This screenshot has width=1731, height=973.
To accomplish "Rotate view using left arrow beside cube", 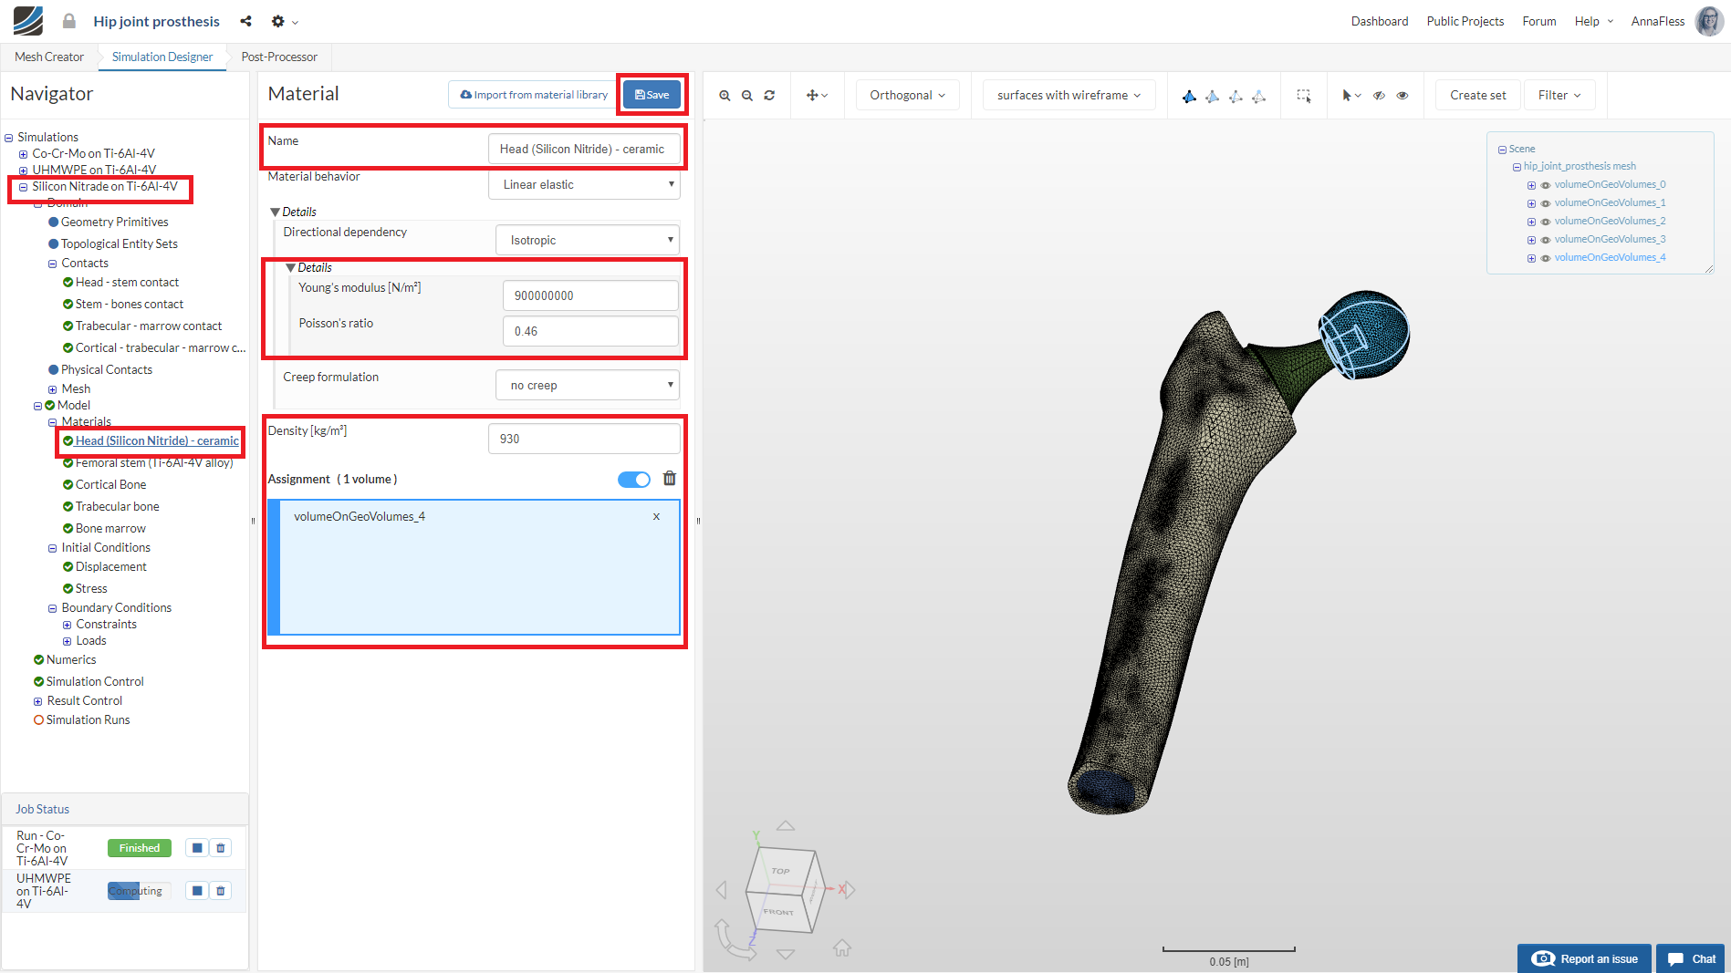I will coord(722,890).
